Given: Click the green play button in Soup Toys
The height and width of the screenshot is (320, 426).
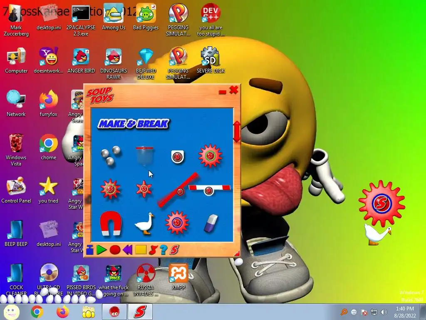Looking at the screenshot, I should click(x=102, y=250).
